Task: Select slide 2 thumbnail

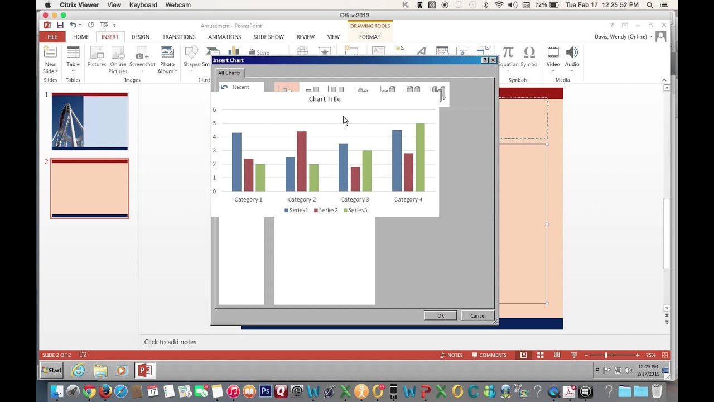Action: tap(90, 188)
